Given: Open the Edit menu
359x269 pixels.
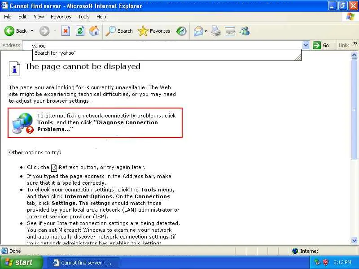Looking at the screenshot, I should pyautogui.click(x=22, y=17).
